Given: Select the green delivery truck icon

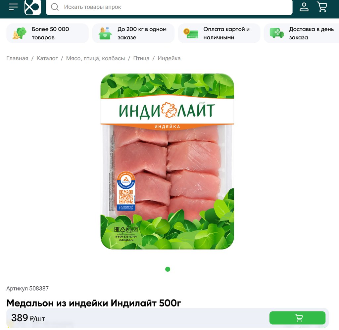Looking at the screenshot, I should [x=276, y=33].
